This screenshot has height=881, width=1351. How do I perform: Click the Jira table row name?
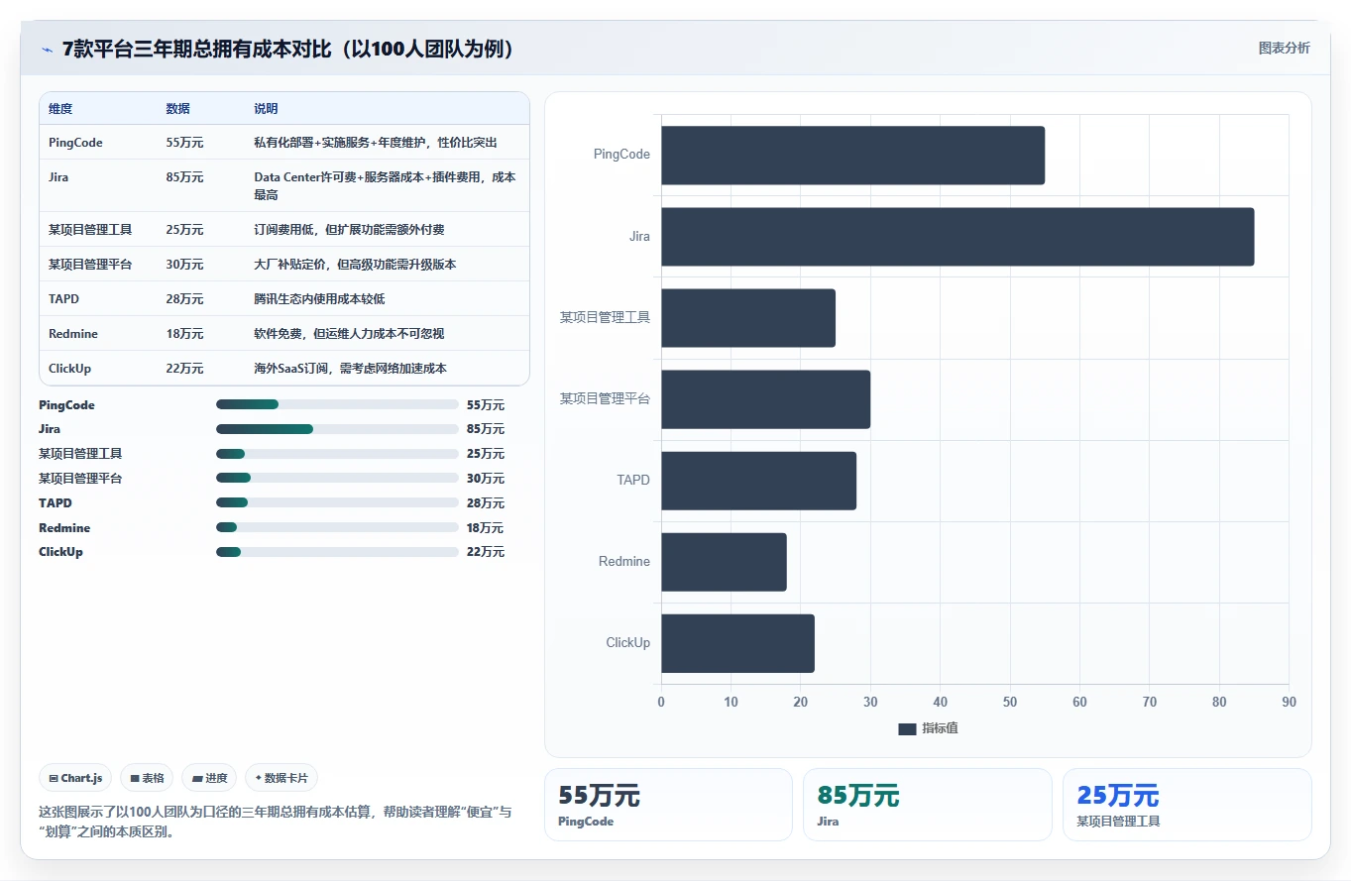pos(58,177)
